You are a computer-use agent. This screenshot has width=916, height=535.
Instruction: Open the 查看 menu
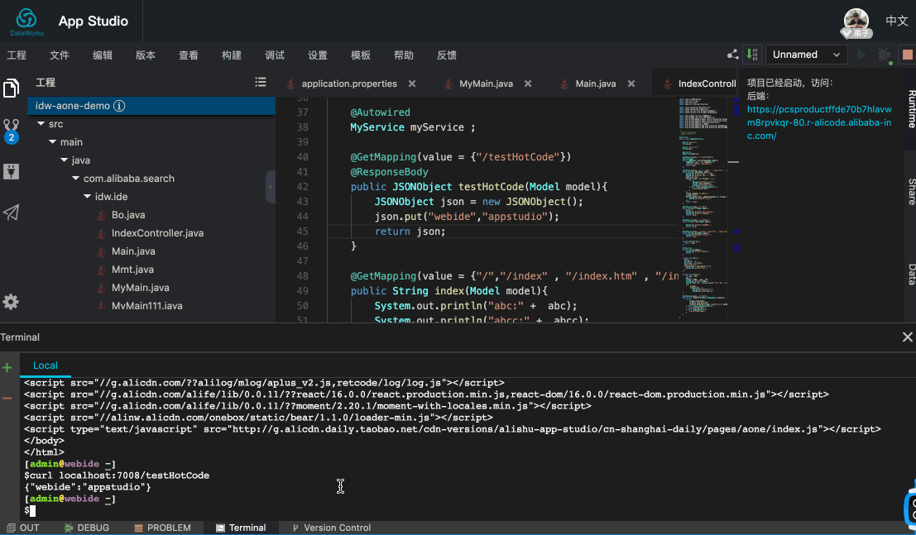point(188,55)
